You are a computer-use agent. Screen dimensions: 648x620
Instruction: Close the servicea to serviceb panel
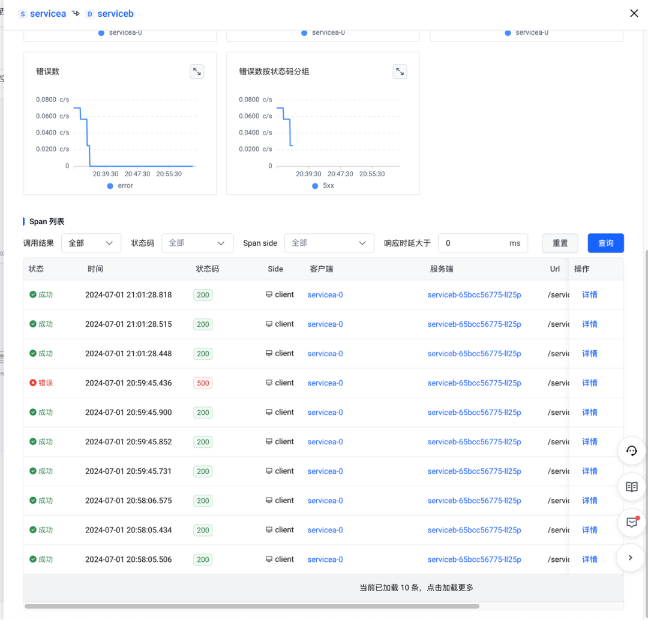(x=634, y=13)
